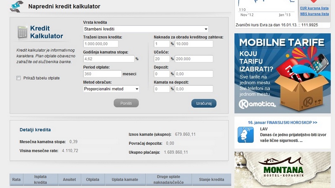Open the Metod obračun dropdown
The image size is (335, 188).
[111, 89]
